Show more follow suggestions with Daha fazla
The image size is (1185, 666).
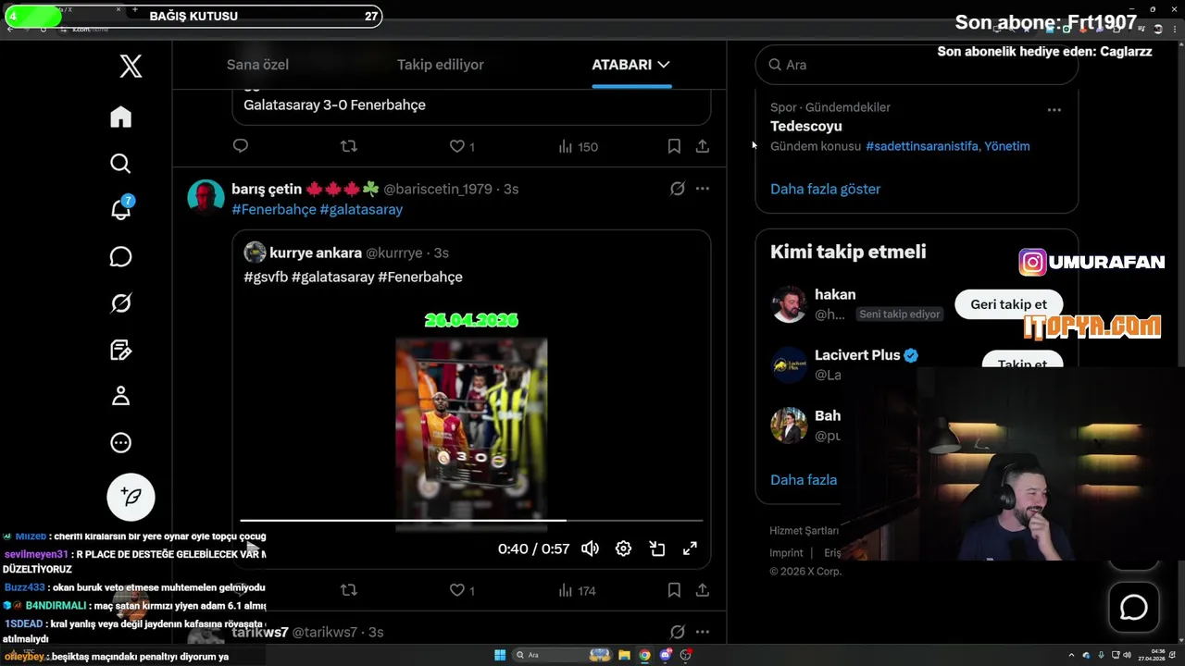click(x=804, y=480)
